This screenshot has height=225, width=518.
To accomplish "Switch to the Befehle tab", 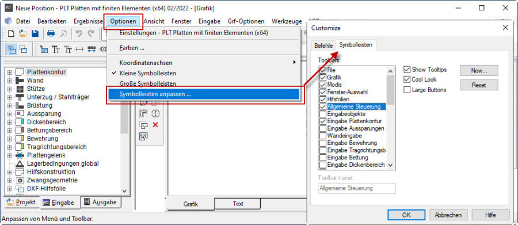I will [x=323, y=45].
